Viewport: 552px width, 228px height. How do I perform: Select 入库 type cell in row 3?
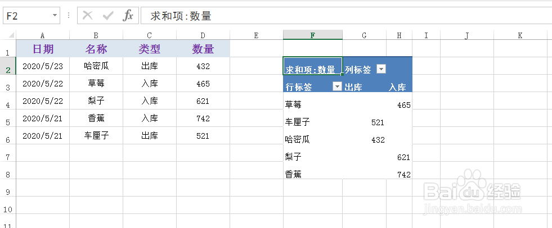pos(150,84)
